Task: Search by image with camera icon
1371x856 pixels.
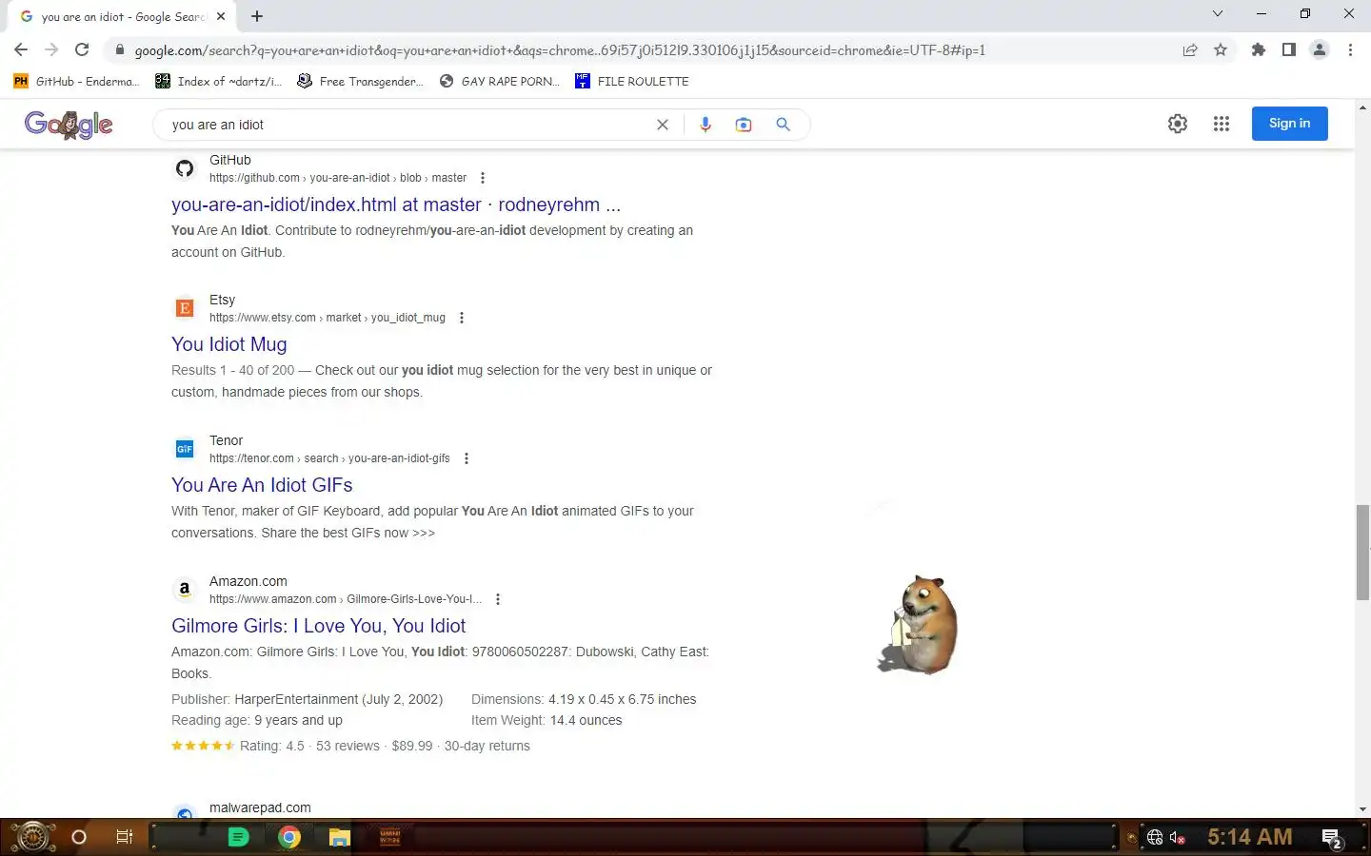Action: pos(744,125)
